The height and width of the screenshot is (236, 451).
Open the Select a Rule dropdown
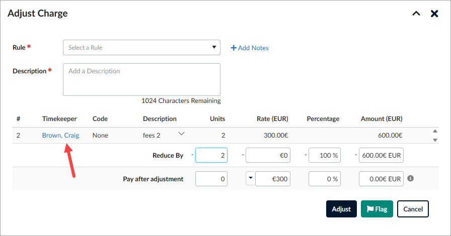141,47
